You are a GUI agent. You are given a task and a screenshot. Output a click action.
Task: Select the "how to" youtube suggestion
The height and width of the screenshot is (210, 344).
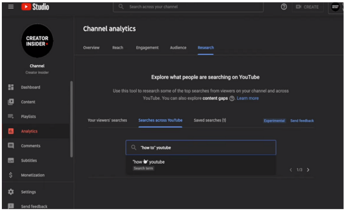[x=201, y=165]
